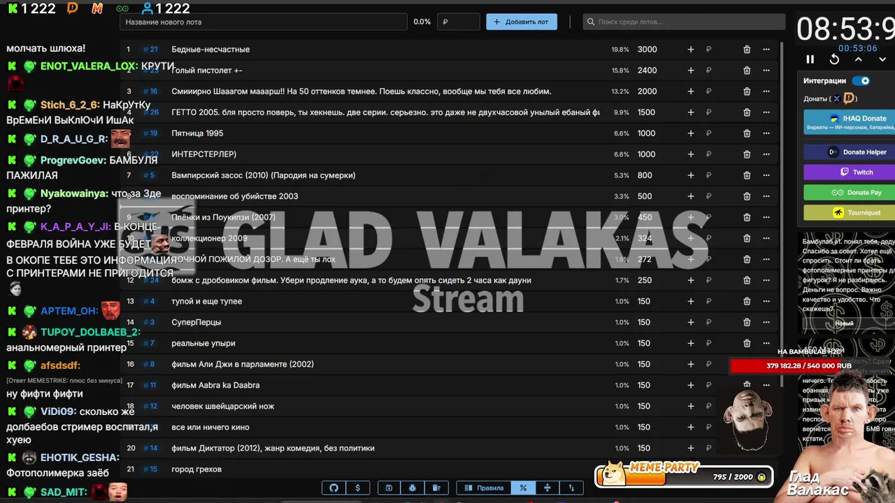895x503 pixels.
Task: Open more options for тупой и еще тупее lot
Action: tap(766, 301)
